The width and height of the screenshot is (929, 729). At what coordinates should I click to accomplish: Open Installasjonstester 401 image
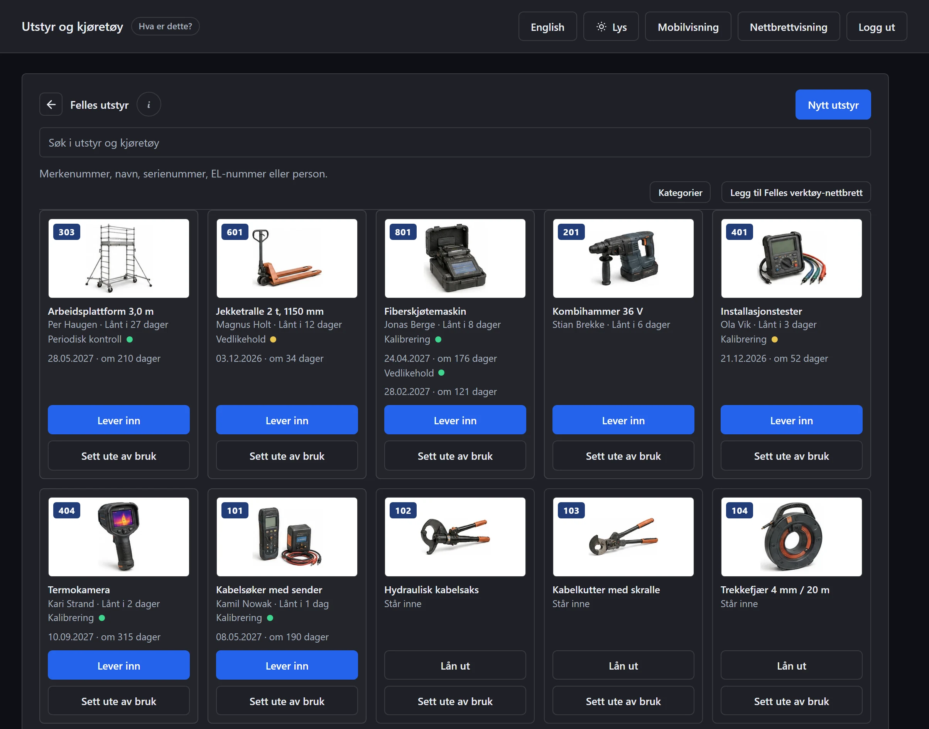(792, 259)
